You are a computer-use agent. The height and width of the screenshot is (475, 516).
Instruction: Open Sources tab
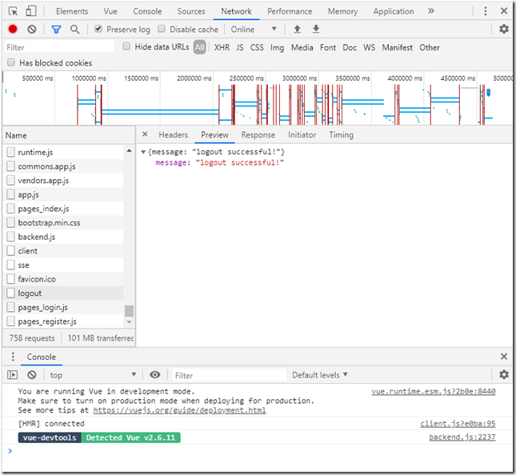click(x=191, y=11)
